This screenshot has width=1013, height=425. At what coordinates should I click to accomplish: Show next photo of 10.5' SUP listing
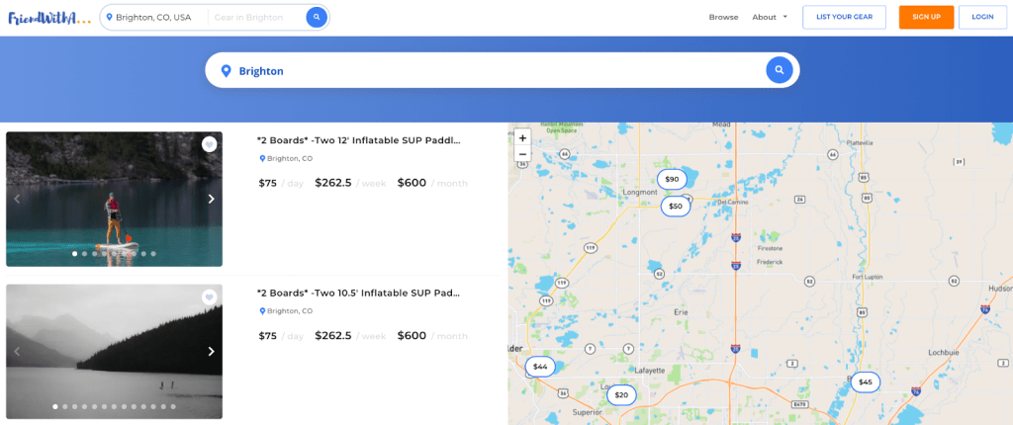point(211,351)
